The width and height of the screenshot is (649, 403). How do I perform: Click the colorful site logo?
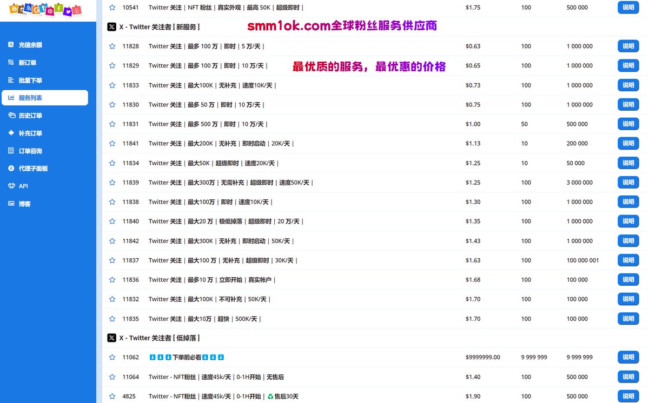[46, 10]
